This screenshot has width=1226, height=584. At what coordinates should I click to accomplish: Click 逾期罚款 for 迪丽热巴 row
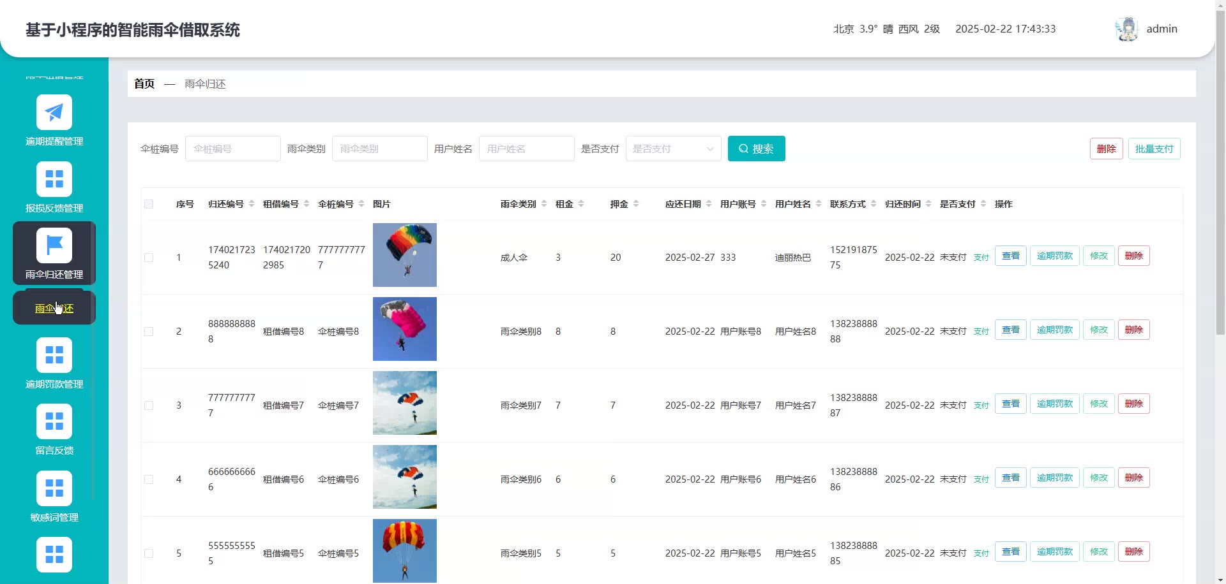1054,256
